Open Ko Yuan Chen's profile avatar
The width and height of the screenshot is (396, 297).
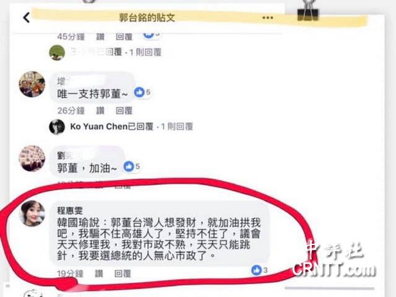[57, 126]
